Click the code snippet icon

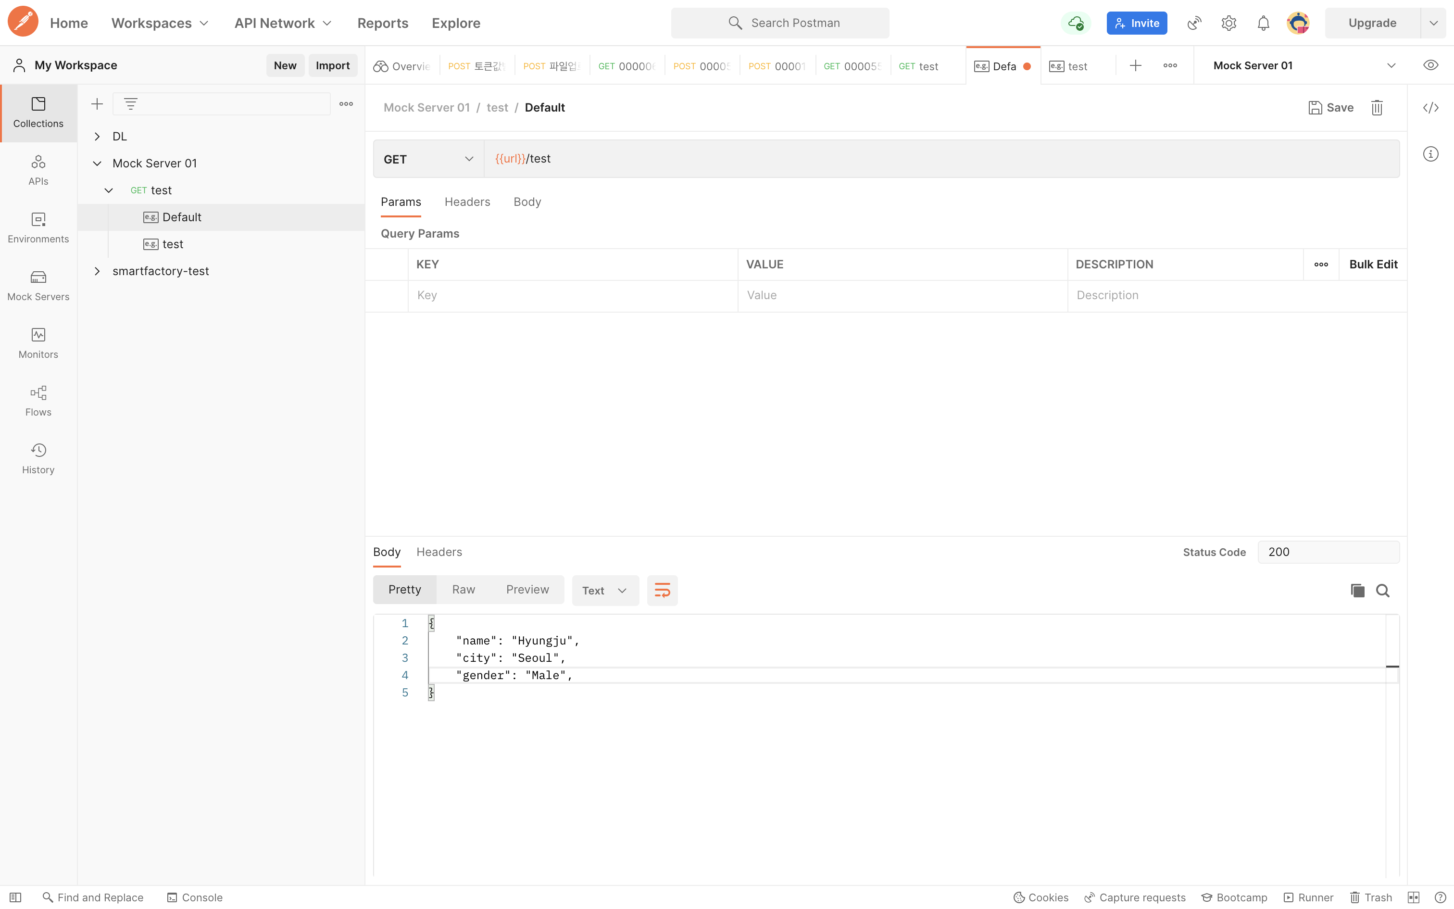click(1430, 108)
